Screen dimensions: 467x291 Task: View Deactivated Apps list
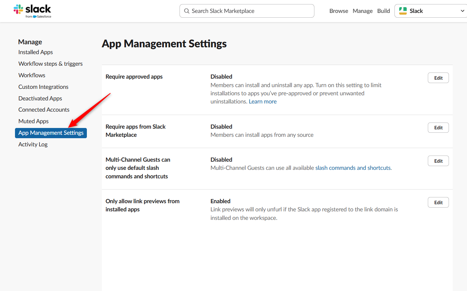coord(40,98)
